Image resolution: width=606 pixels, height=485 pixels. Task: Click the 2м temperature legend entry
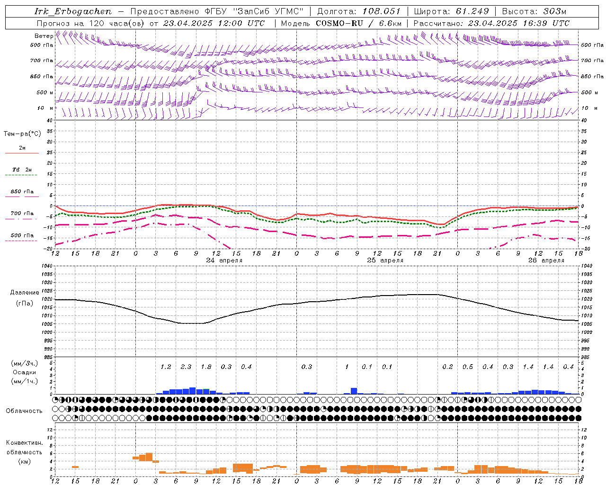coord(22,148)
